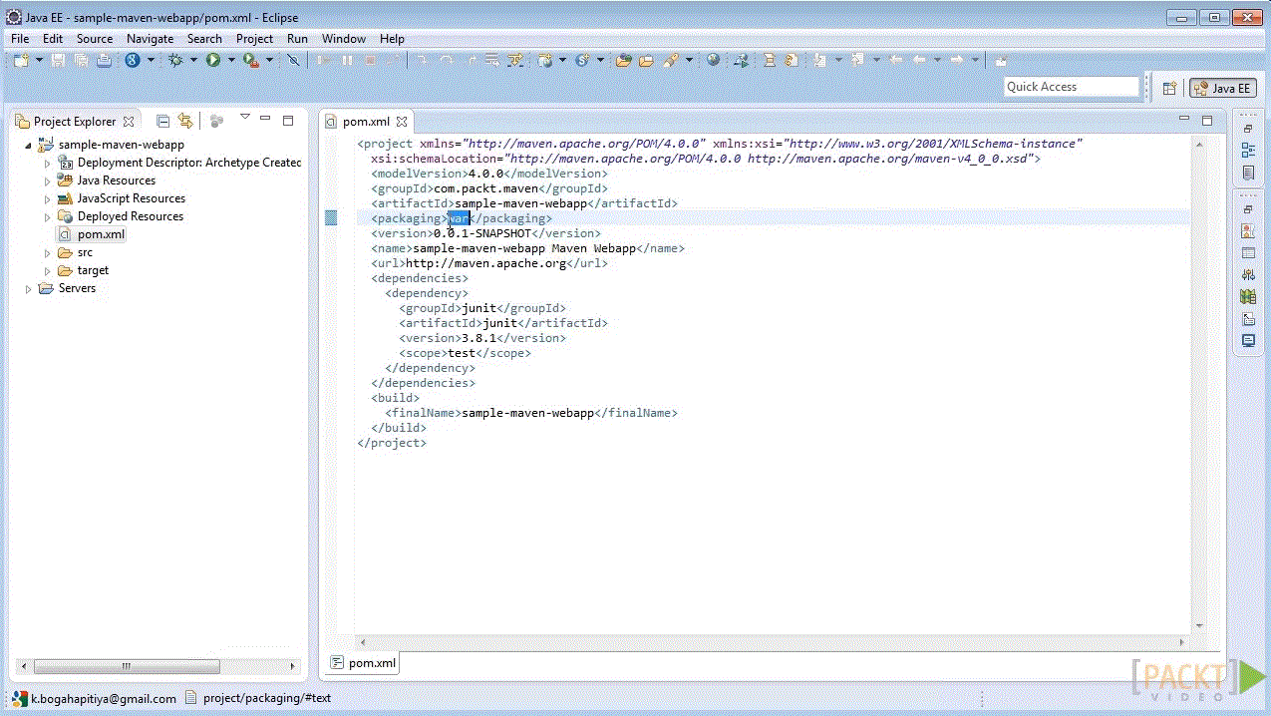
Task: Select the pom.xml editor tab at top
Action: click(366, 122)
